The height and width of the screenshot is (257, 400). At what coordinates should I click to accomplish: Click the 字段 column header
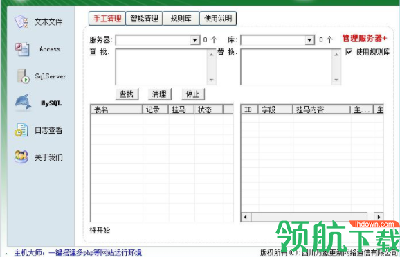(x=275, y=109)
